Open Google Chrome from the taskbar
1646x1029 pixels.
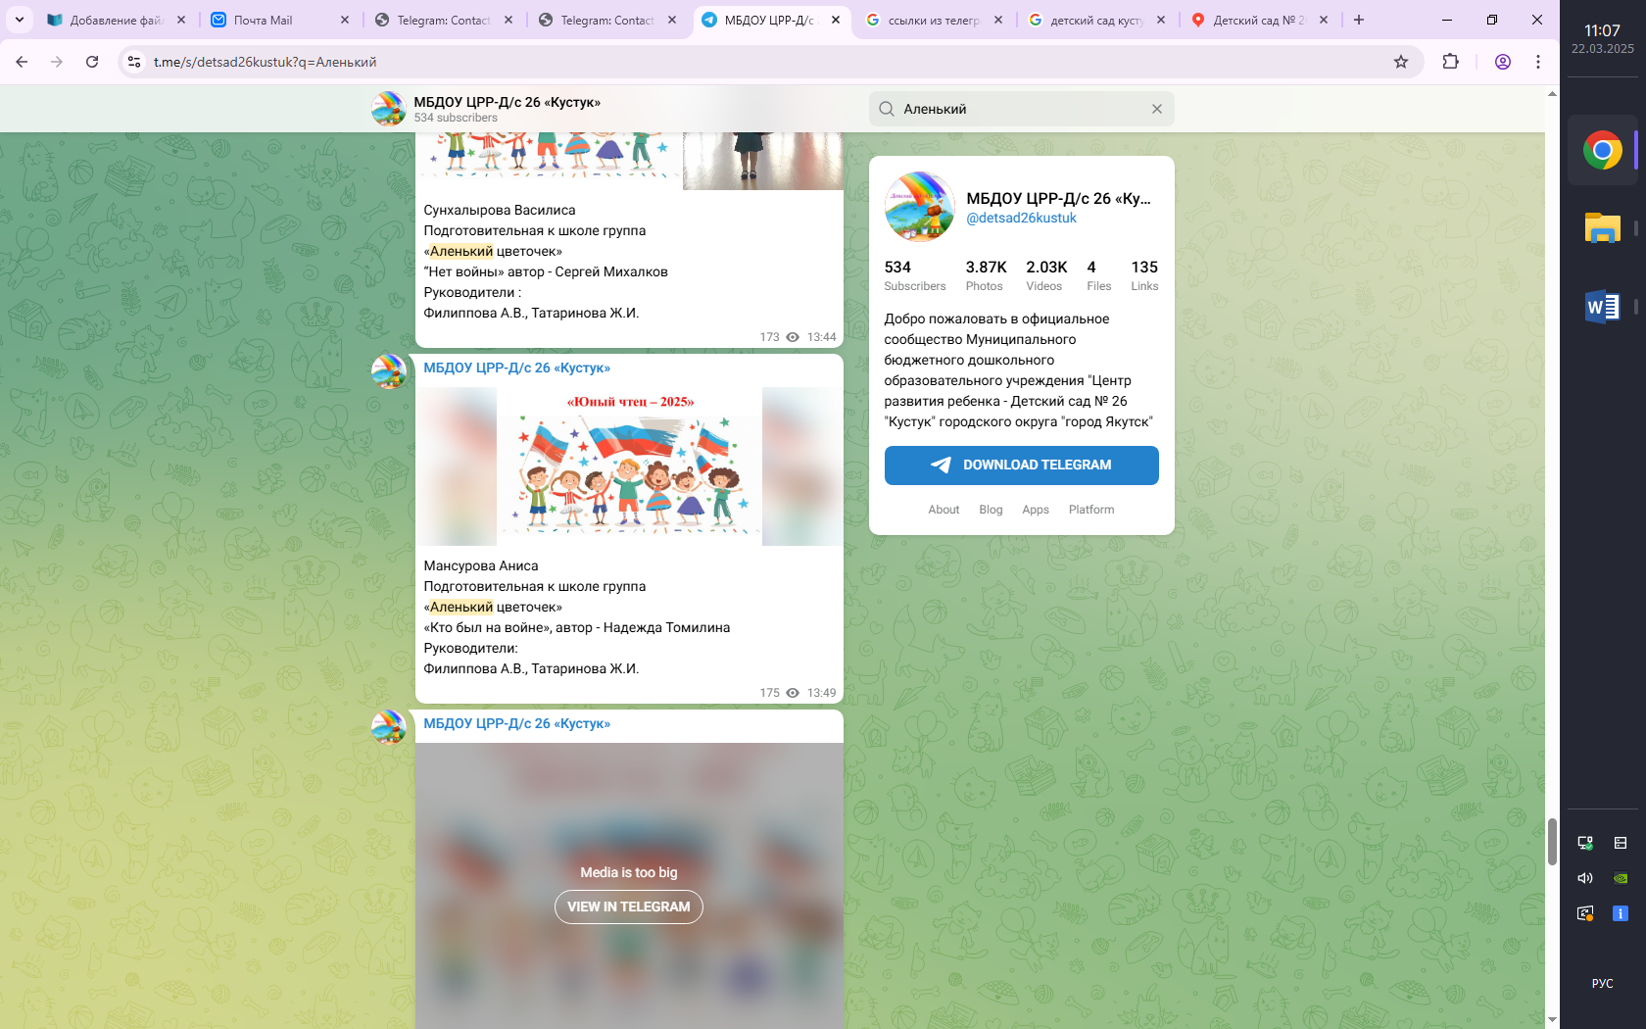pos(1602,150)
